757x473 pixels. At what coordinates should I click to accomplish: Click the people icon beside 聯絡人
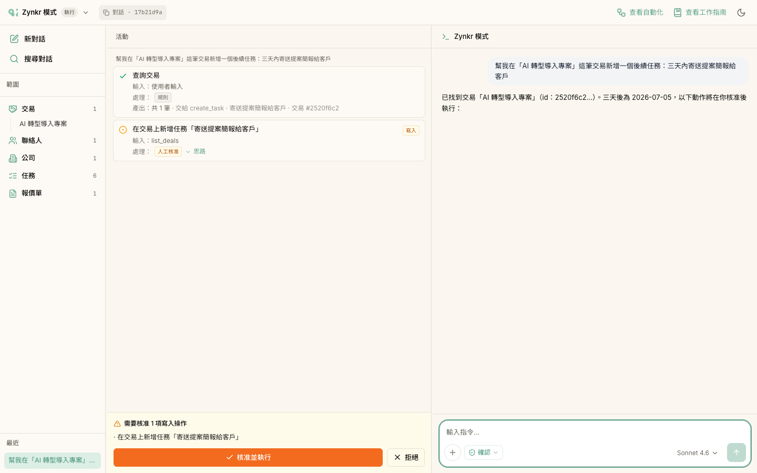coord(13,140)
